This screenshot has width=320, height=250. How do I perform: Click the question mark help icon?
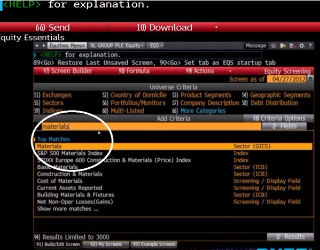point(310,46)
